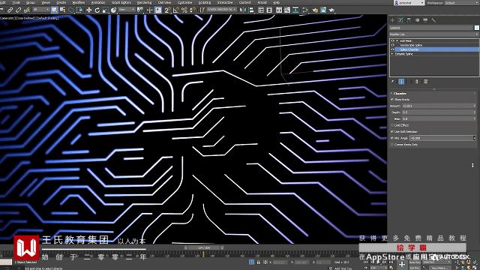Toggle Keyboard Shortcut Override
Viewport: 480px width, 270px height.
click(158, 10)
